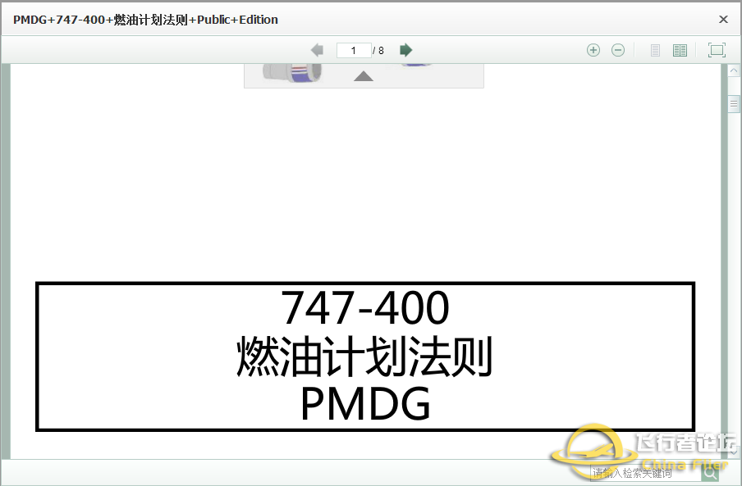This screenshot has height=486, width=742.
Task: Collapse the page thumbnail strip
Action: pos(364,76)
